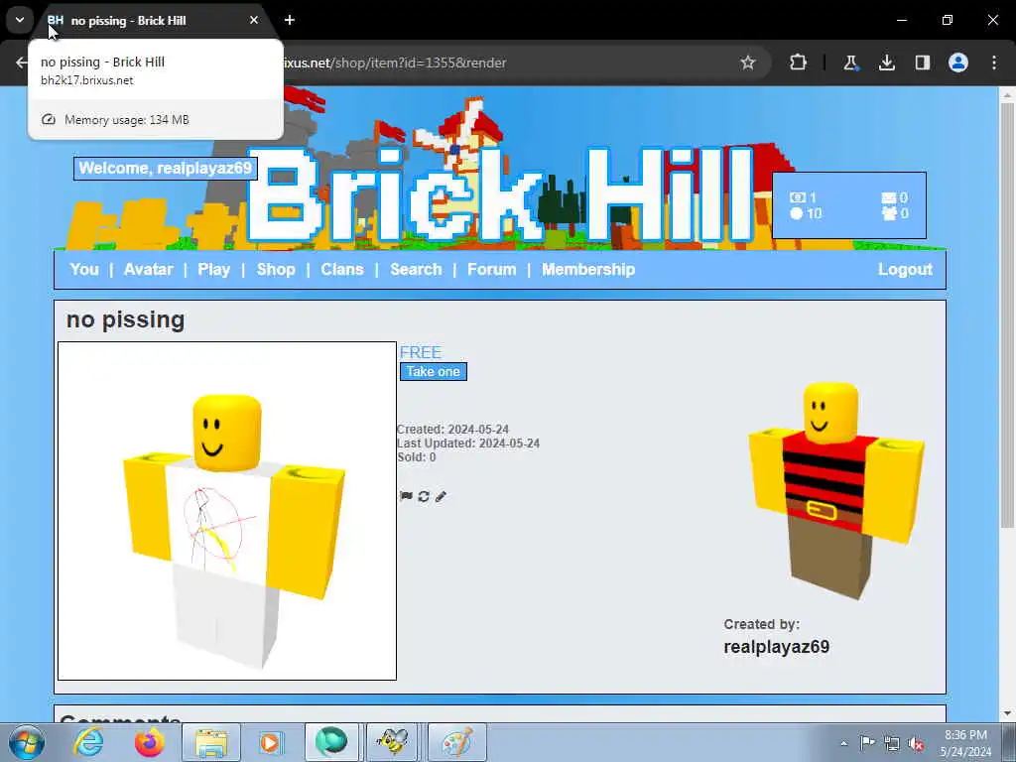1016x762 pixels.
Task: Click the 'no pissing' item title heading
Action: point(126,320)
